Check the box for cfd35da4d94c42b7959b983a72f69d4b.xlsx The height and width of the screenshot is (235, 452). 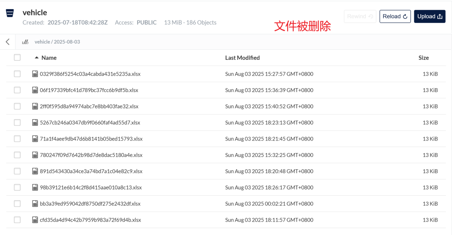click(17, 220)
